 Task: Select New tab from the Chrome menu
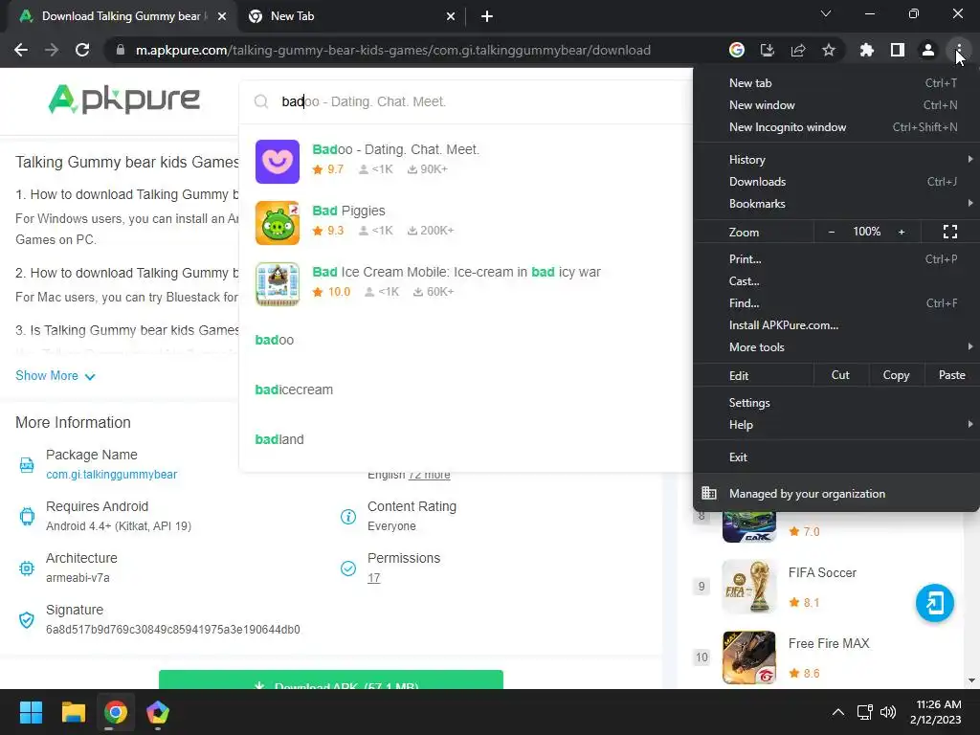click(836, 83)
